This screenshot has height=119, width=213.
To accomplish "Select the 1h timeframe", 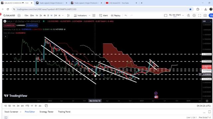I will pyautogui.click(x=37, y=16).
